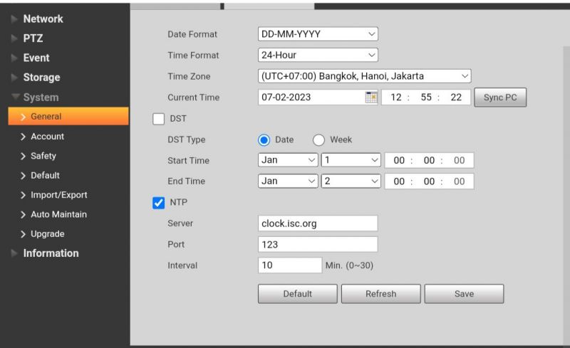Open the Auto Maintain page

click(57, 214)
